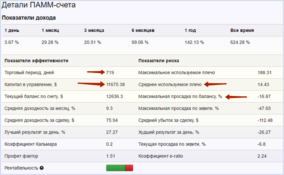
Task: Click the arrow next to Максимальная просадка по балансу
Action: point(236,96)
